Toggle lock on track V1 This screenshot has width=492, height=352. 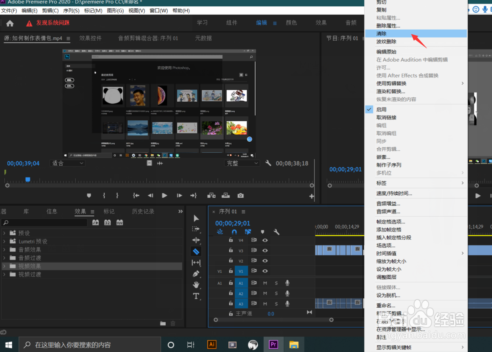pyautogui.click(x=231, y=271)
